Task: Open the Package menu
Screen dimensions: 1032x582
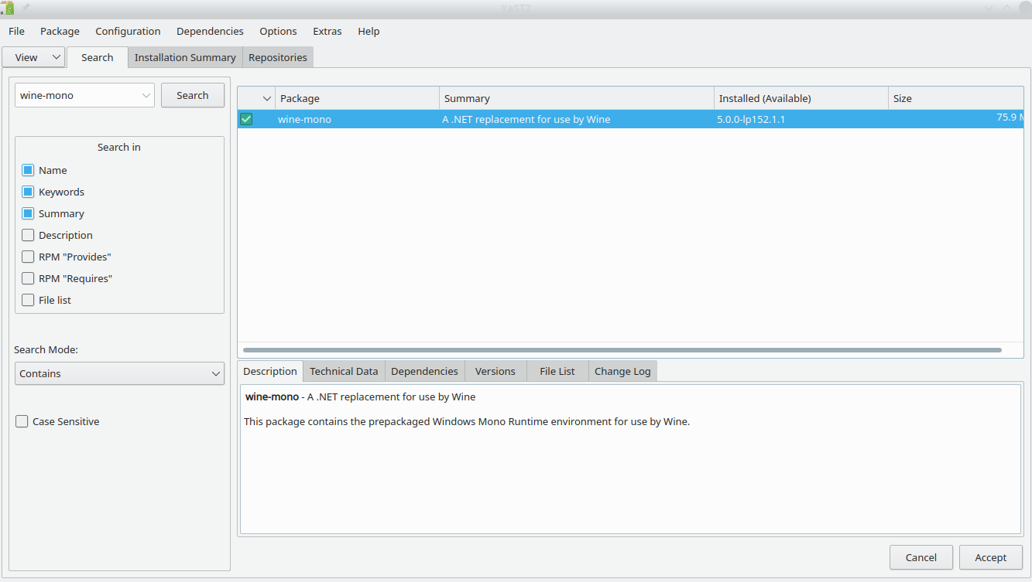Action: [60, 31]
